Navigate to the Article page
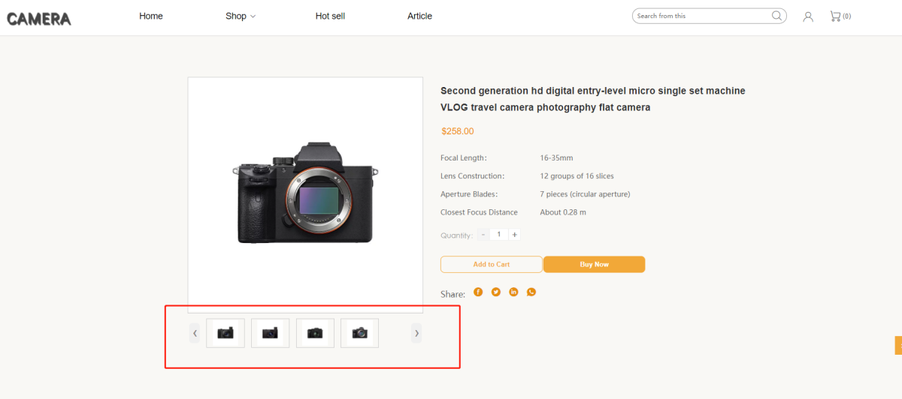The image size is (902, 399). [419, 16]
